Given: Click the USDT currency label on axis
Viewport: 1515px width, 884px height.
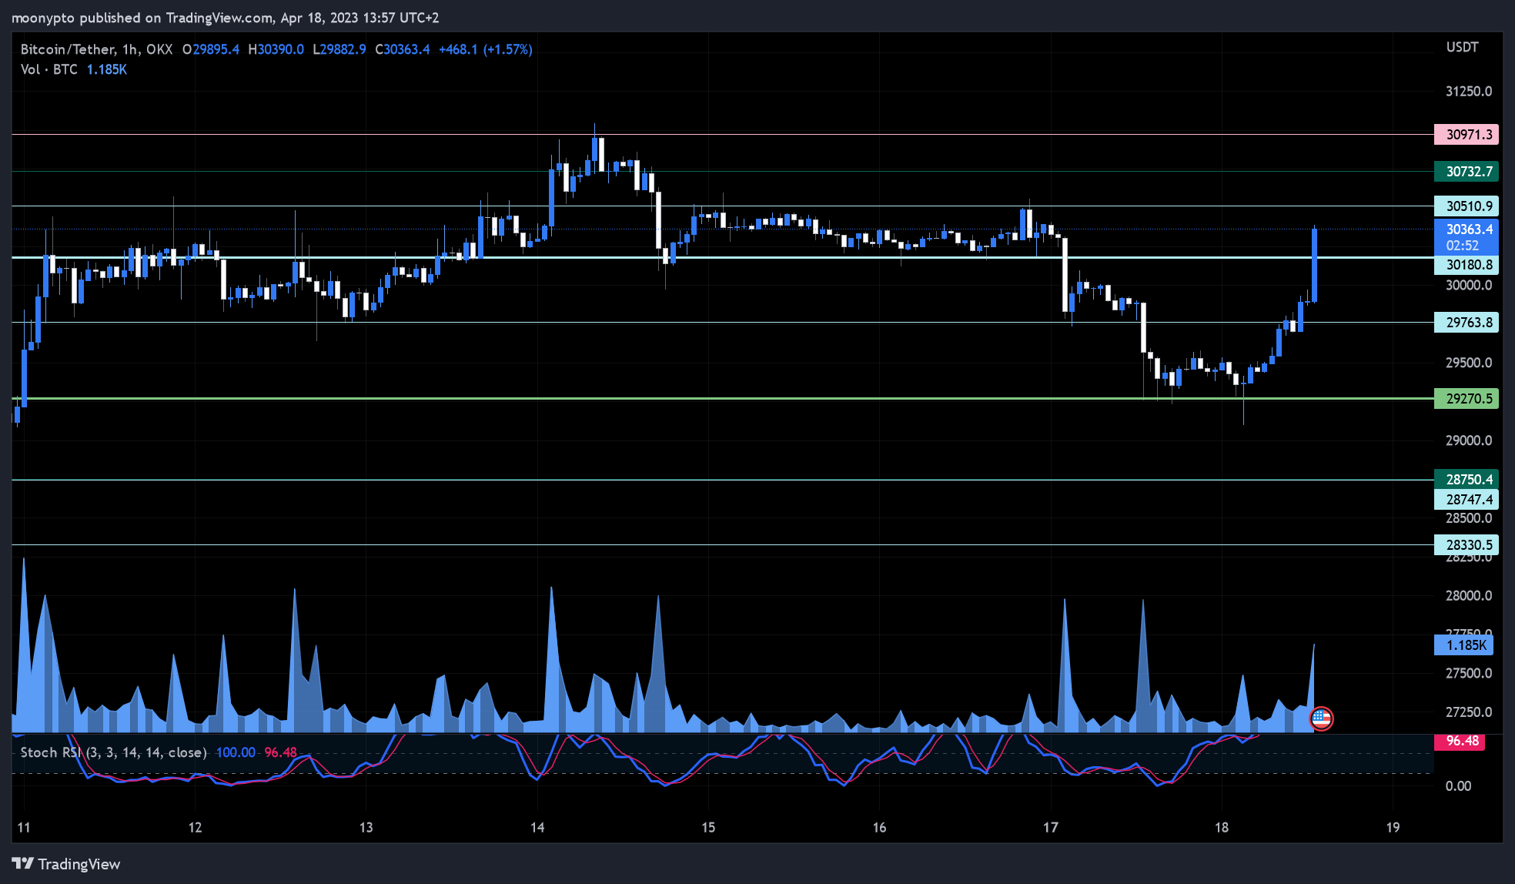Looking at the screenshot, I should tap(1462, 48).
